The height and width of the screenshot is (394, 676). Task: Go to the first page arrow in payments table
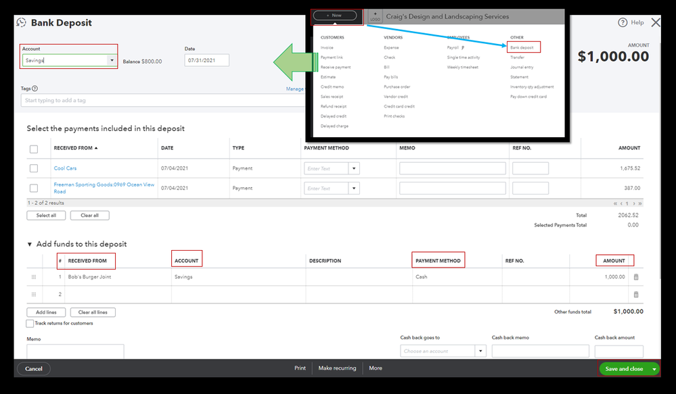pyautogui.click(x=615, y=203)
